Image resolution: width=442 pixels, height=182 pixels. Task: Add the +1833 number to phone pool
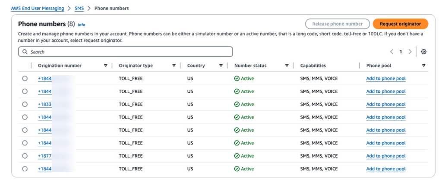click(x=386, y=104)
